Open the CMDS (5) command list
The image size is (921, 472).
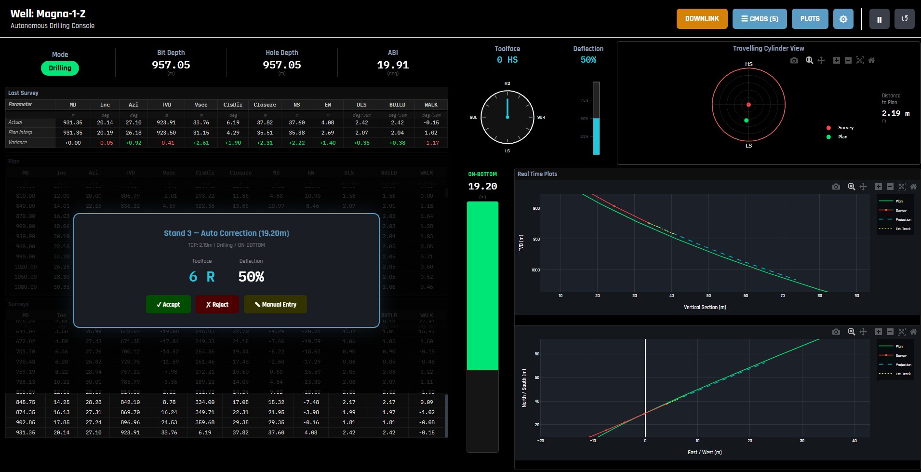tap(760, 19)
